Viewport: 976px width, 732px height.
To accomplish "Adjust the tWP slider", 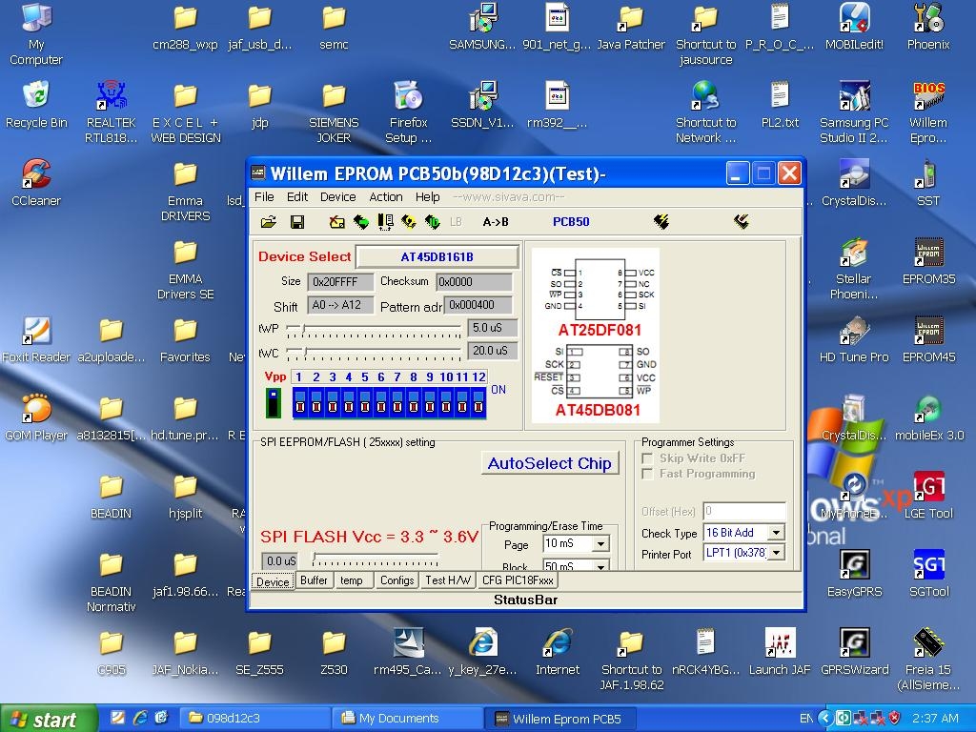I will tap(374, 329).
